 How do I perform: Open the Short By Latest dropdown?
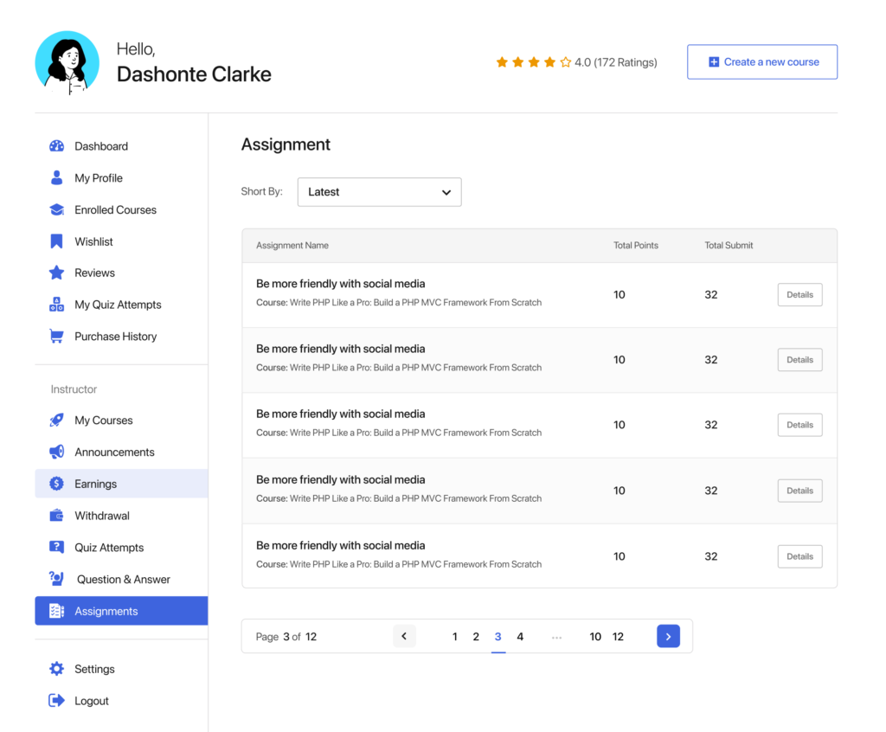(x=379, y=192)
